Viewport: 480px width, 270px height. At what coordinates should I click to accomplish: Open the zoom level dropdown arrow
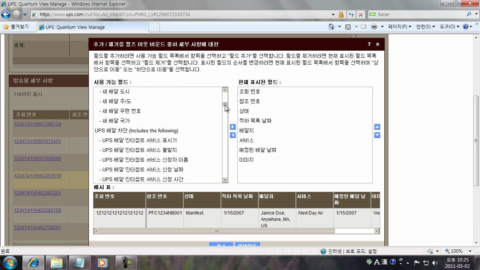[x=470, y=251]
